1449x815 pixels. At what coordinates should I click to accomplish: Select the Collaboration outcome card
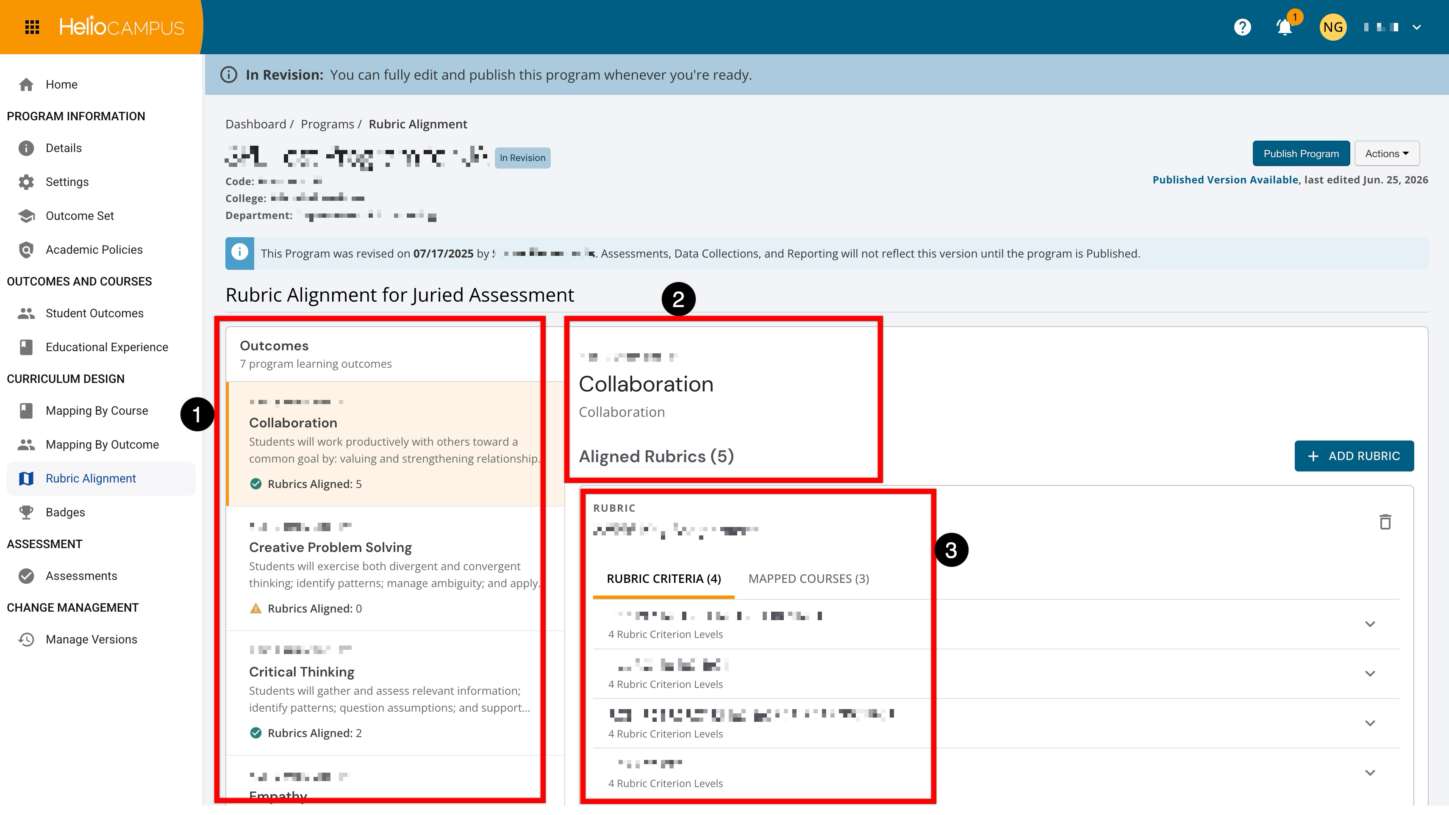coord(395,444)
